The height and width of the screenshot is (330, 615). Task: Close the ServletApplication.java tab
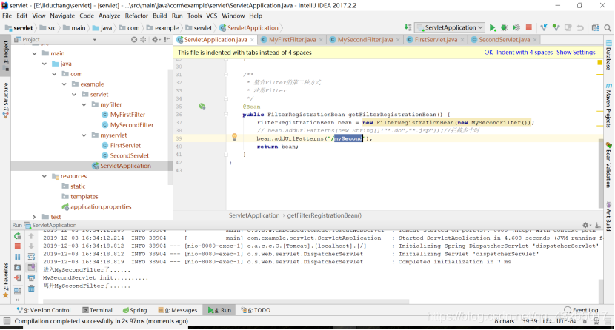(252, 40)
